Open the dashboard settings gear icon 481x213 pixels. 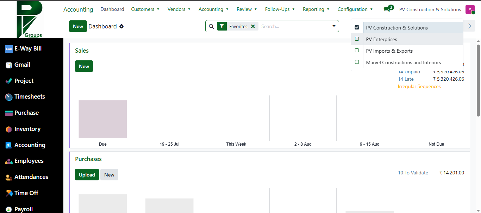pos(121,26)
